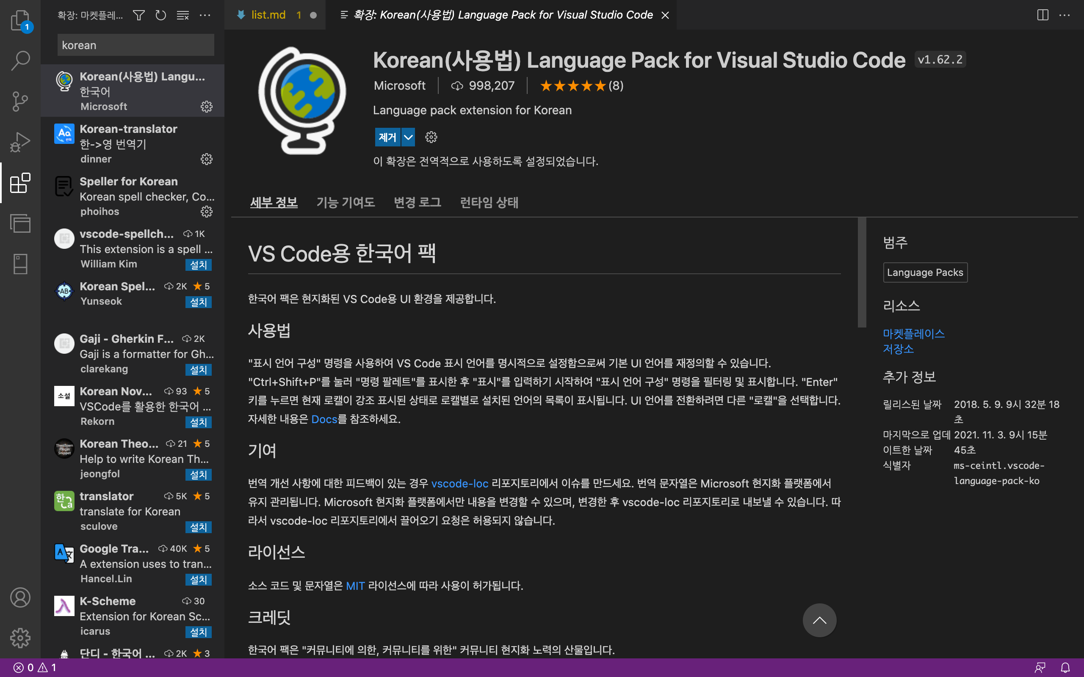Open notifications bell in status bar
The image size is (1084, 677).
point(1065,668)
